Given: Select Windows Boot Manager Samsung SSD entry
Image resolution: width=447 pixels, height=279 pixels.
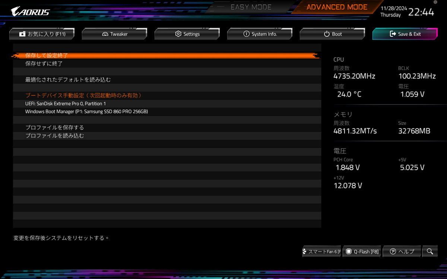Looking at the screenshot, I should tap(167, 112).
